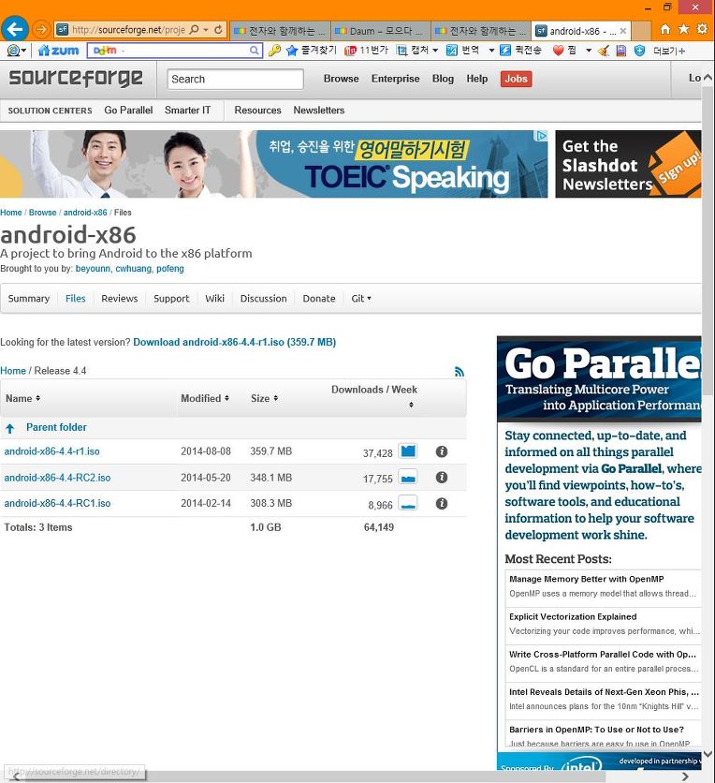Switch to the Summary tab

tap(29, 299)
